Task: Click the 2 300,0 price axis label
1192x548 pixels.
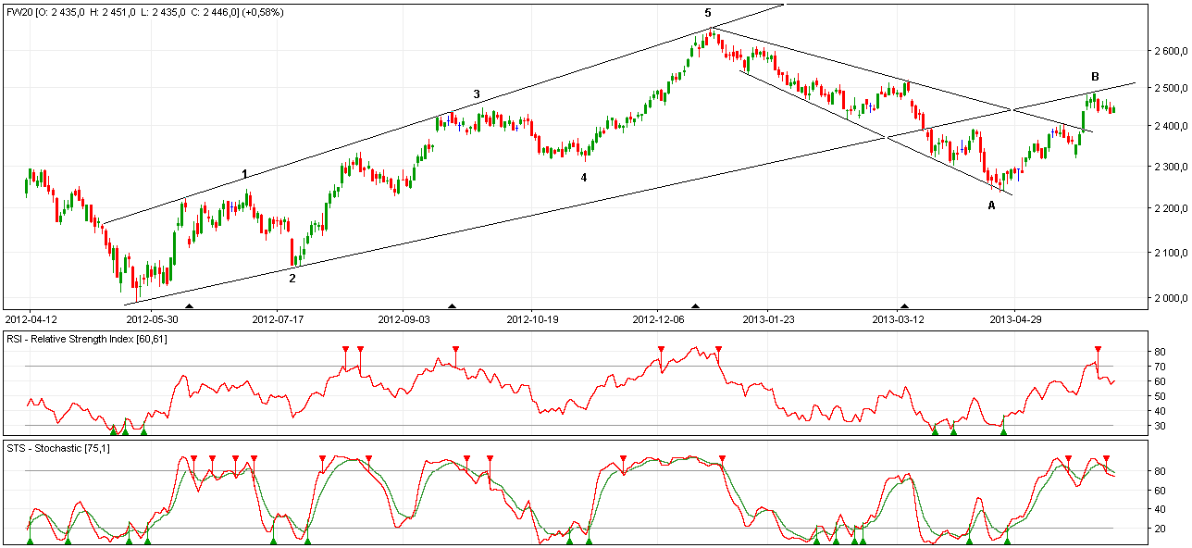Action: pyautogui.click(x=1171, y=166)
